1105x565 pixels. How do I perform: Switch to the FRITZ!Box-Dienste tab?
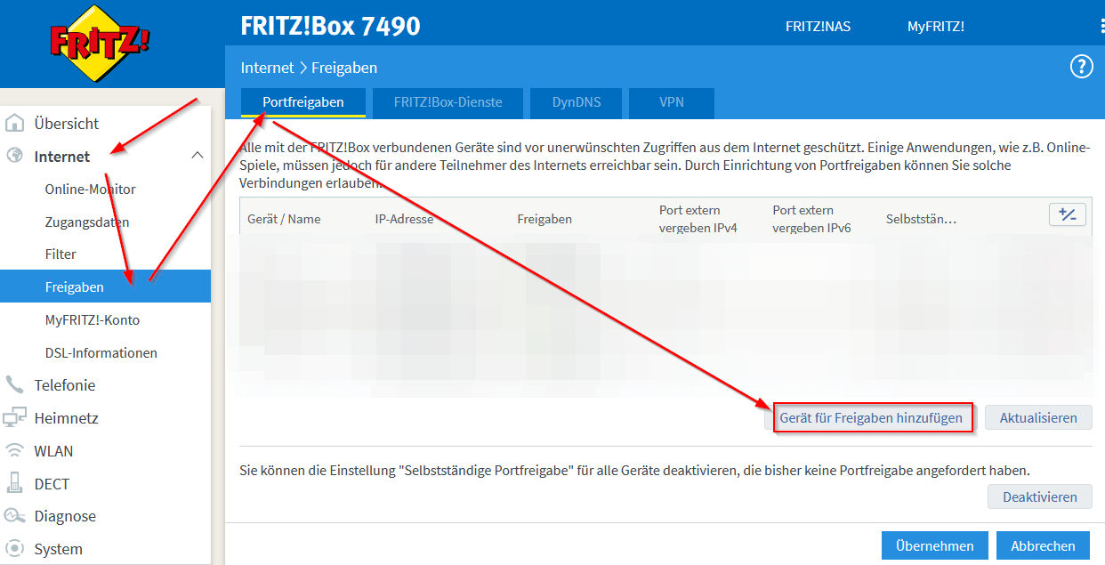tap(448, 102)
